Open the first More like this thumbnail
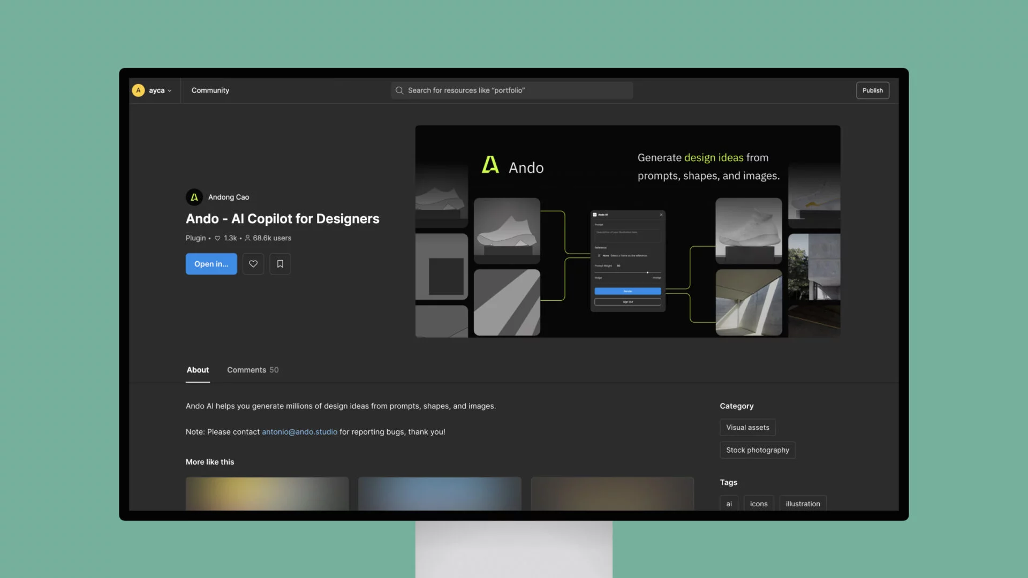The image size is (1028, 578). (267, 493)
